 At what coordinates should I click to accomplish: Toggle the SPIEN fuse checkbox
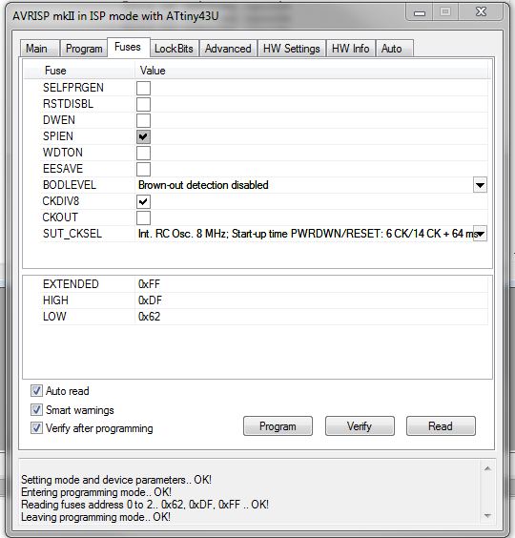click(143, 136)
